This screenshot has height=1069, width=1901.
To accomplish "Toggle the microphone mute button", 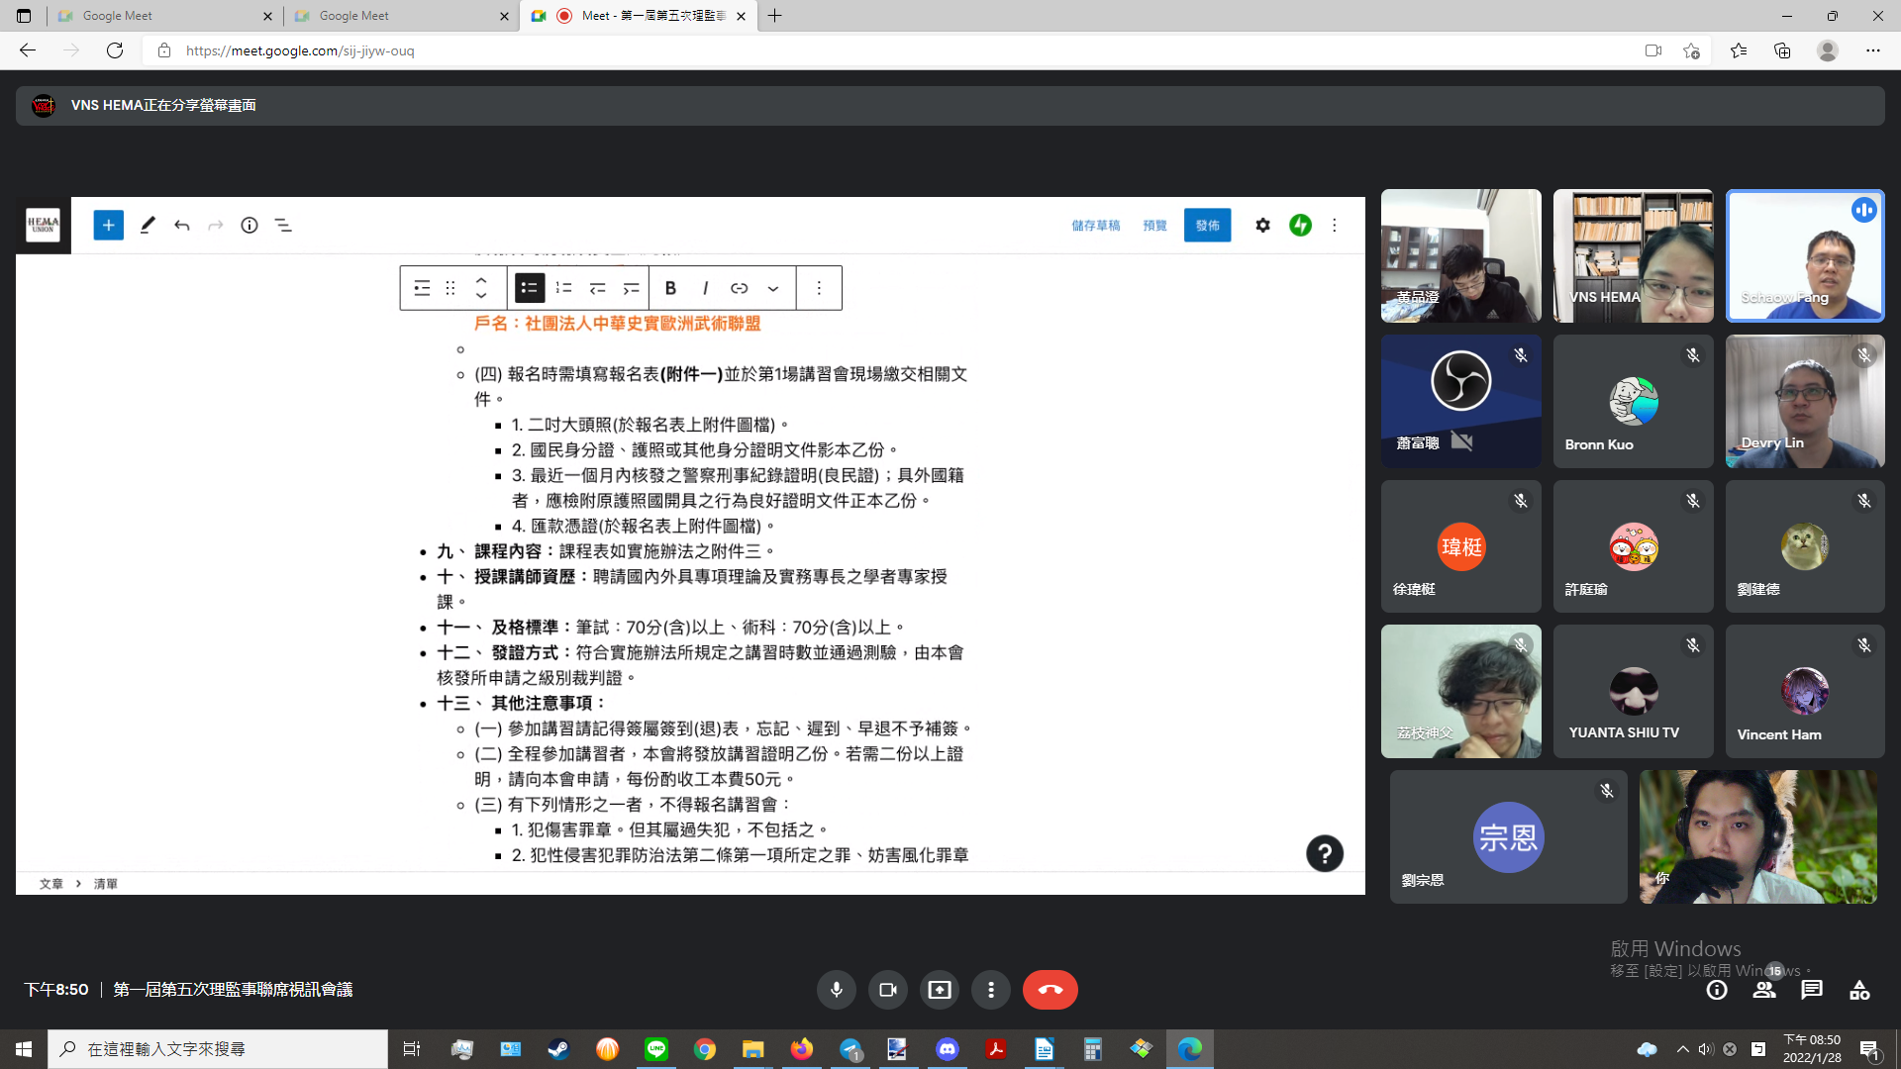I will click(836, 990).
